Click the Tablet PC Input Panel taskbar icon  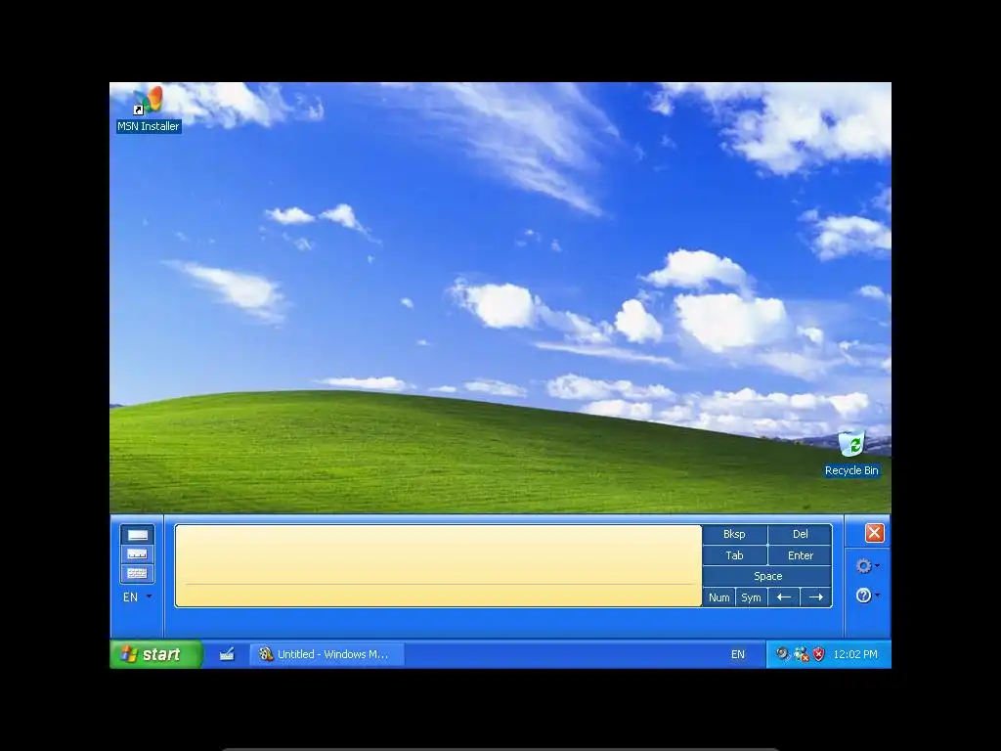tap(227, 654)
